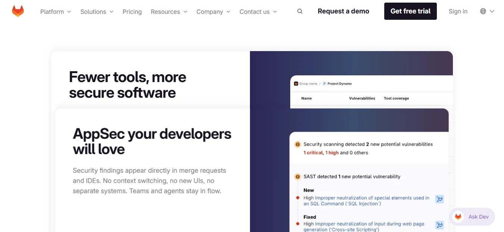The image size is (504, 232).
Task: Open the language selector chevron
Action: pos(492,11)
